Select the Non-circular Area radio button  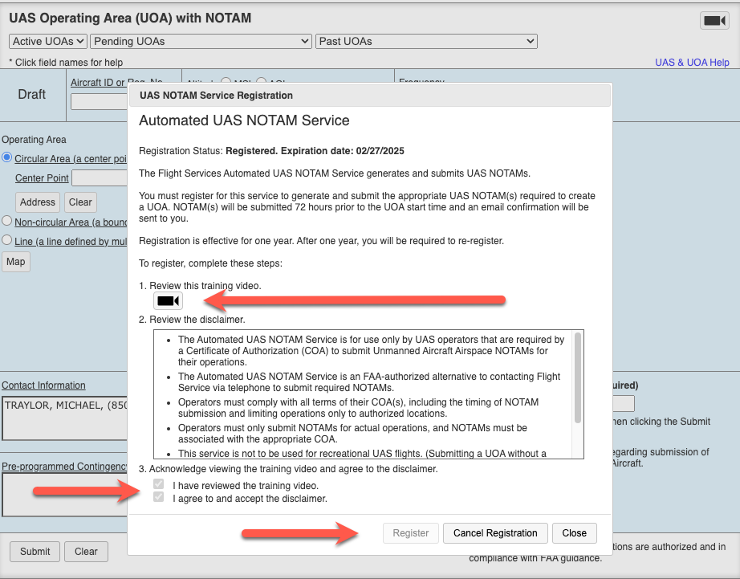tap(6, 221)
